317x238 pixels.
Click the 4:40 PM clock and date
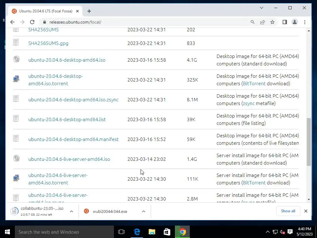tap(305, 232)
